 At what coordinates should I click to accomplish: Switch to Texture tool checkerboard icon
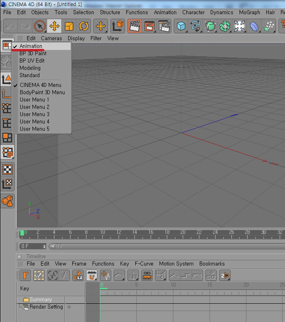(7, 170)
